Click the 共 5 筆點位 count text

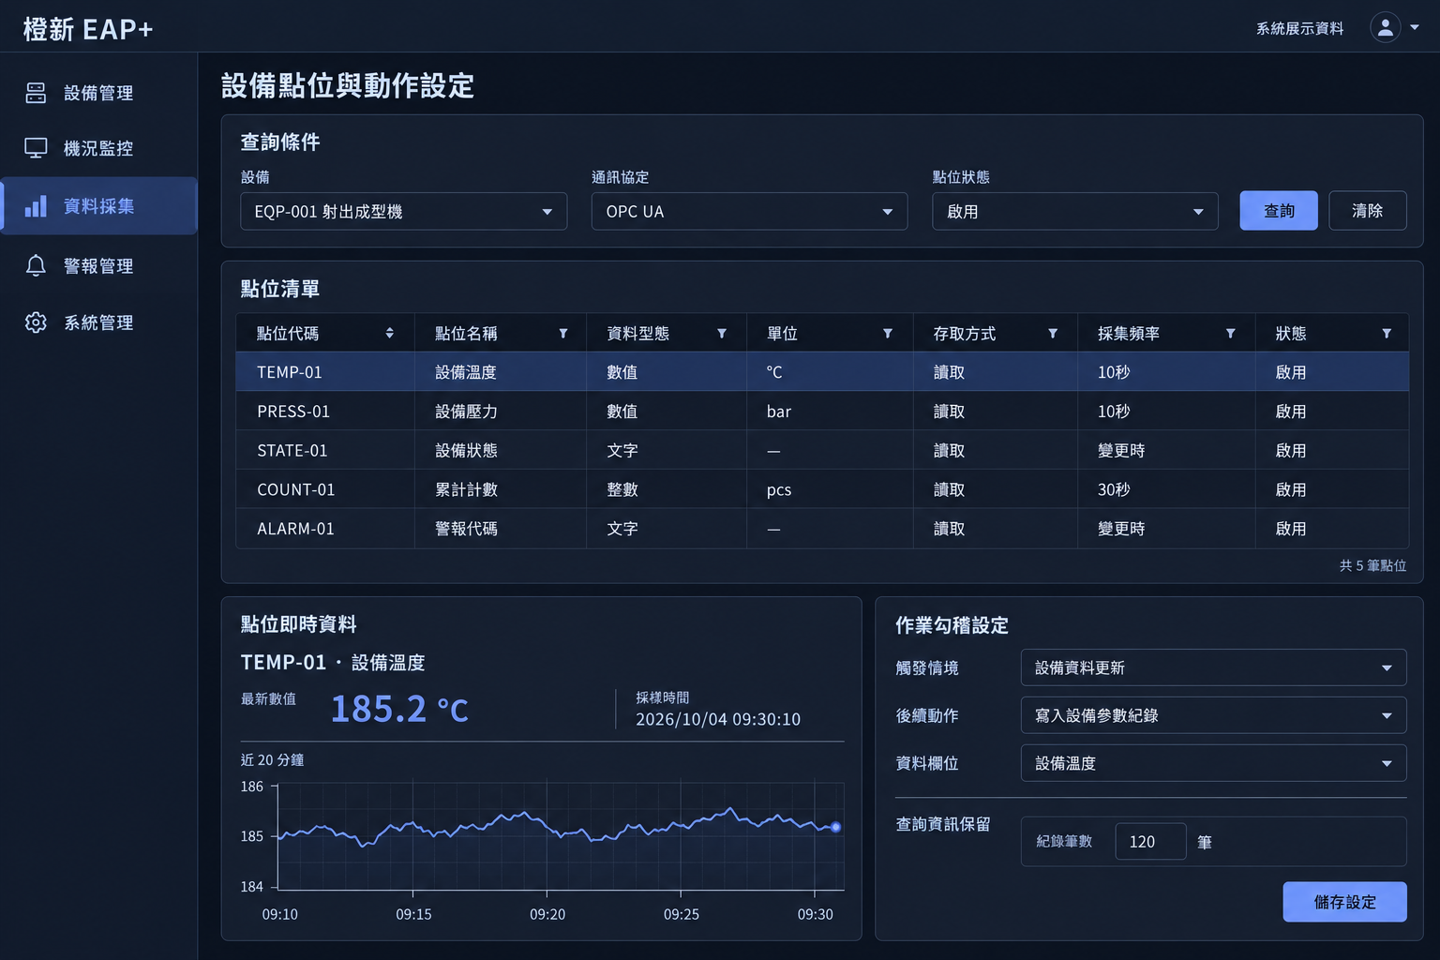pyautogui.click(x=1372, y=565)
